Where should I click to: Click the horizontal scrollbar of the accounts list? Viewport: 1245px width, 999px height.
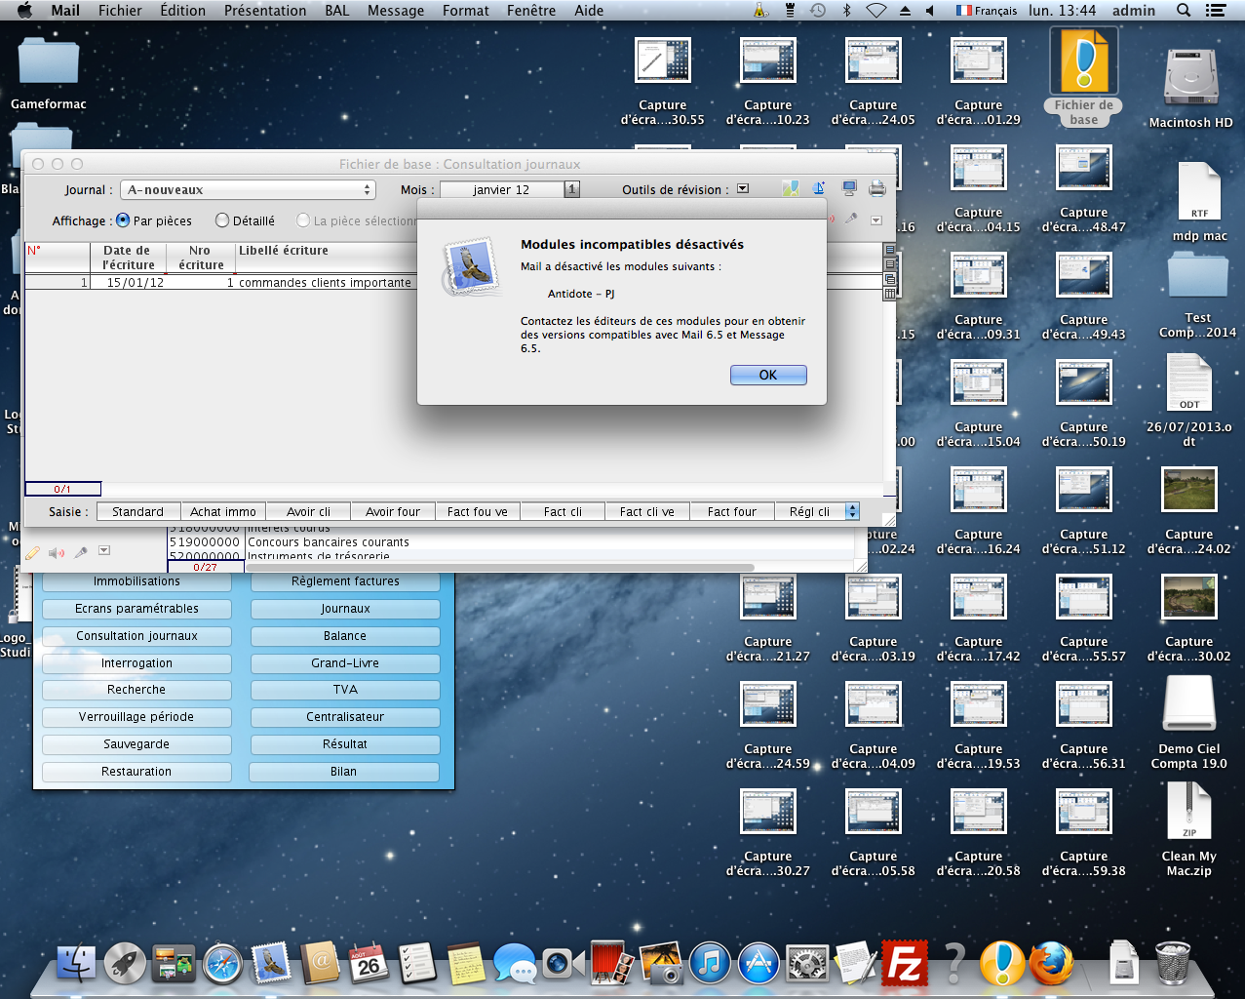(501, 567)
